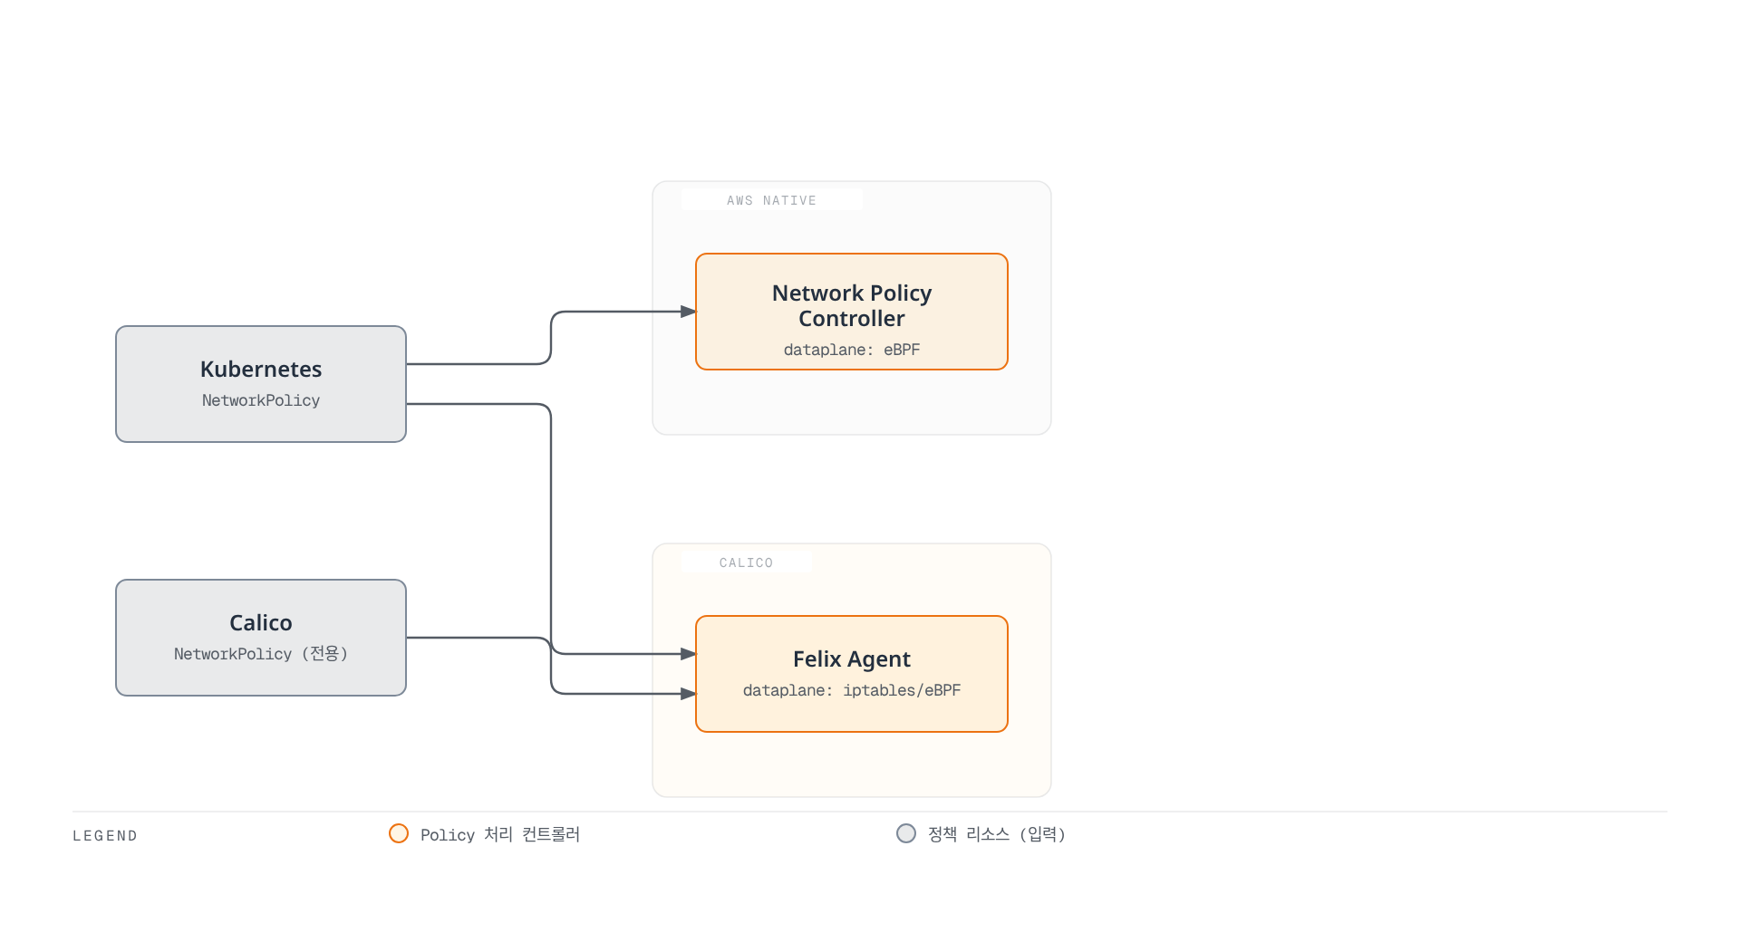Click the AWS NATIVE group label
1740x942 pixels.
771,200
